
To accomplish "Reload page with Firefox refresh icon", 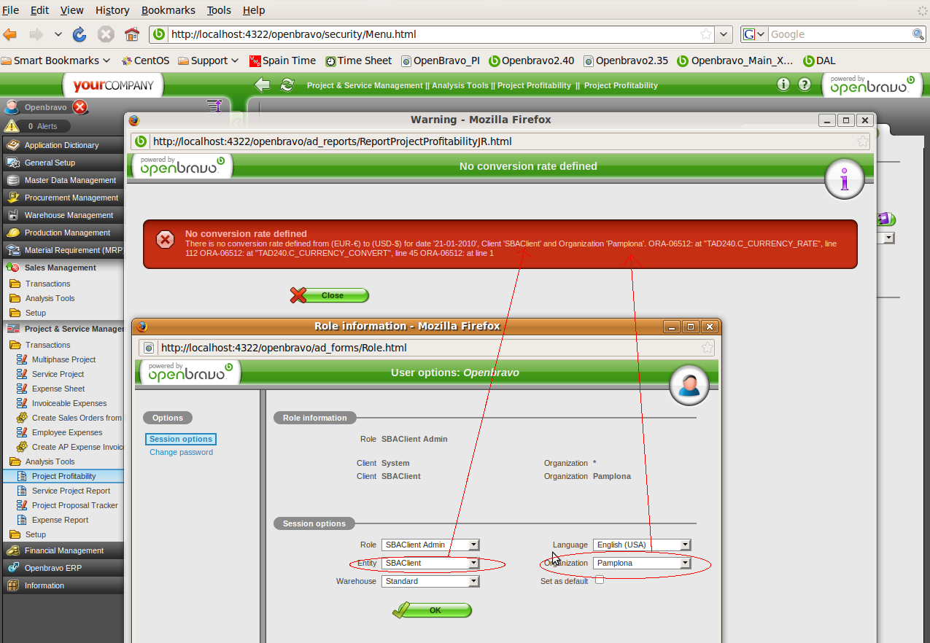I will tap(80, 34).
